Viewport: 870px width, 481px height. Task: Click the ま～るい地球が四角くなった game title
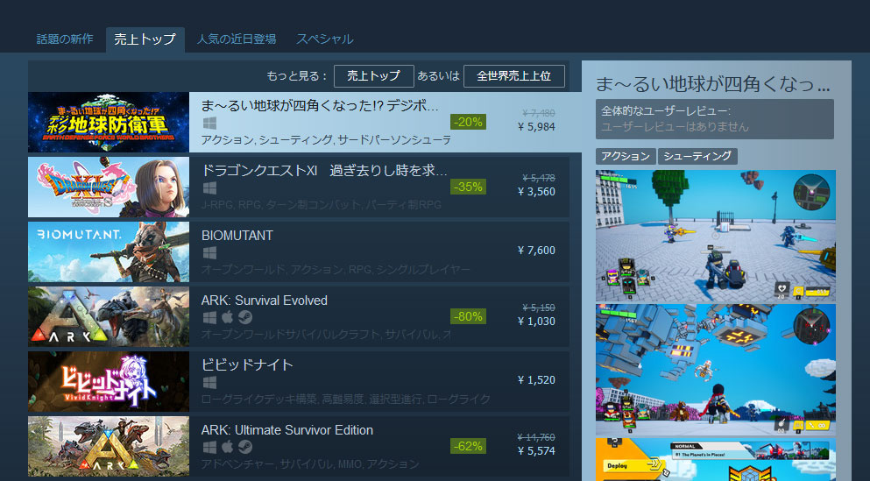[320, 105]
